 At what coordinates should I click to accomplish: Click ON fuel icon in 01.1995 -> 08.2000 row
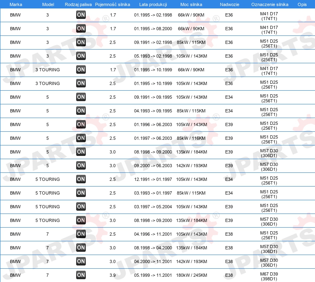(81, 29)
